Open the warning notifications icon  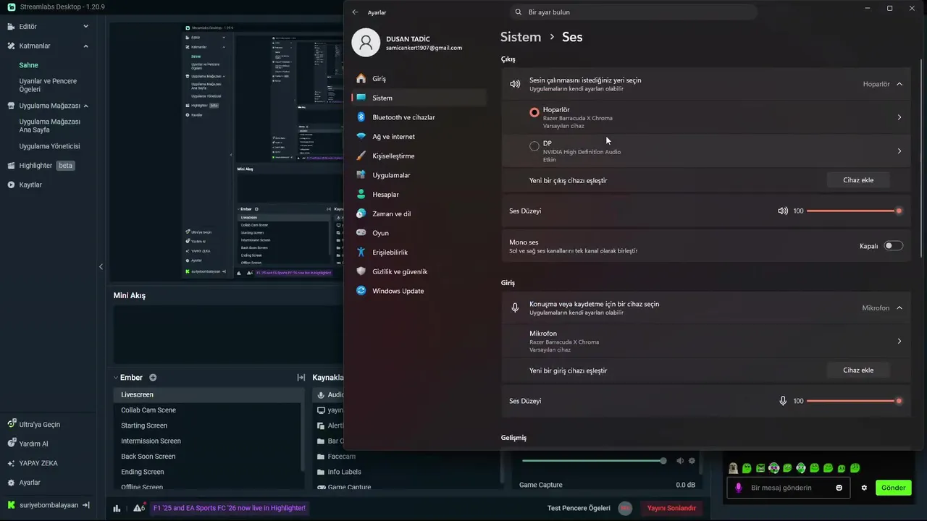pos(139,508)
